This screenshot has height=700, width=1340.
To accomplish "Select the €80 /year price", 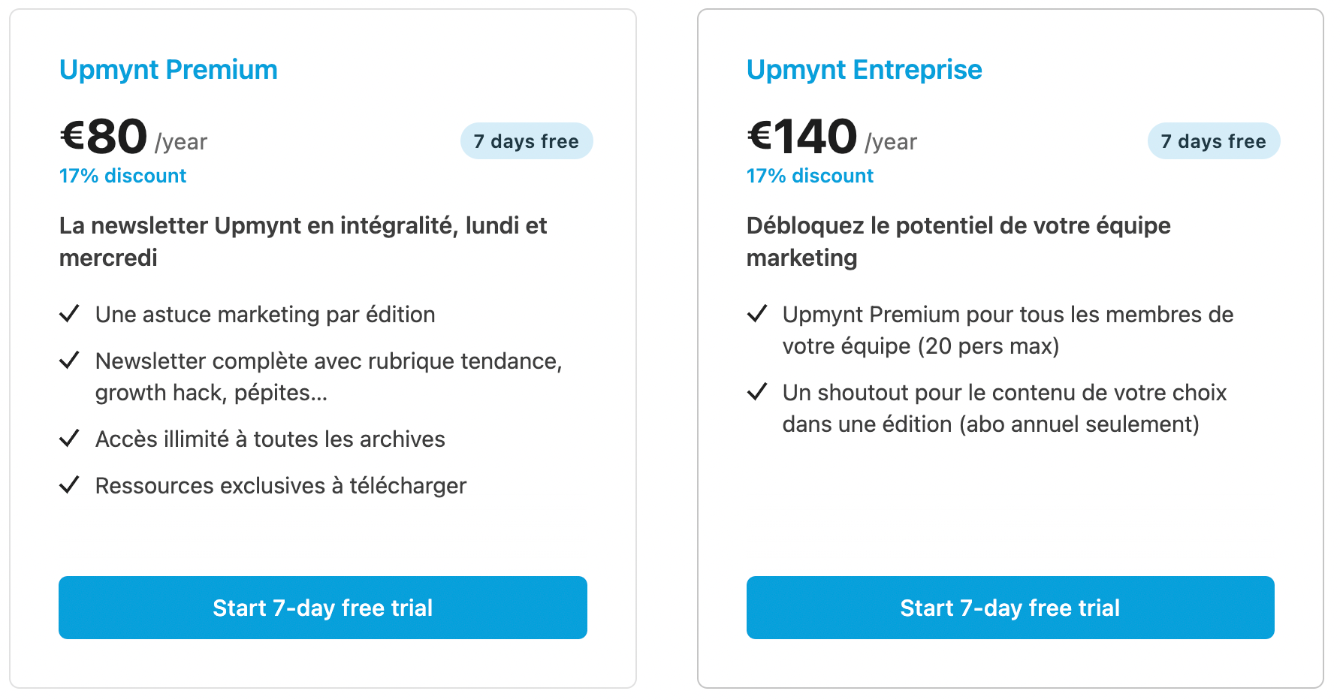I will click(x=134, y=137).
